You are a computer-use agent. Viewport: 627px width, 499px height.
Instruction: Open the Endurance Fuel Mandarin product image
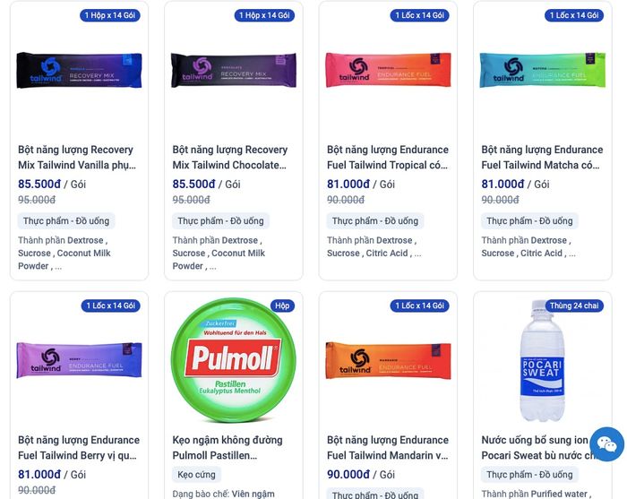pyautogui.click(x=388, y=360)
